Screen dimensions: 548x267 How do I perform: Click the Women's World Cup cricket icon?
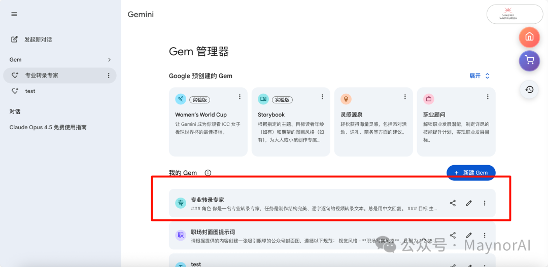pyautogui.click(x=180, y=99)
